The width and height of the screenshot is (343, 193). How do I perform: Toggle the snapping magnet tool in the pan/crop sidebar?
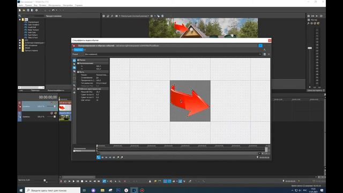tap(74, 89)
